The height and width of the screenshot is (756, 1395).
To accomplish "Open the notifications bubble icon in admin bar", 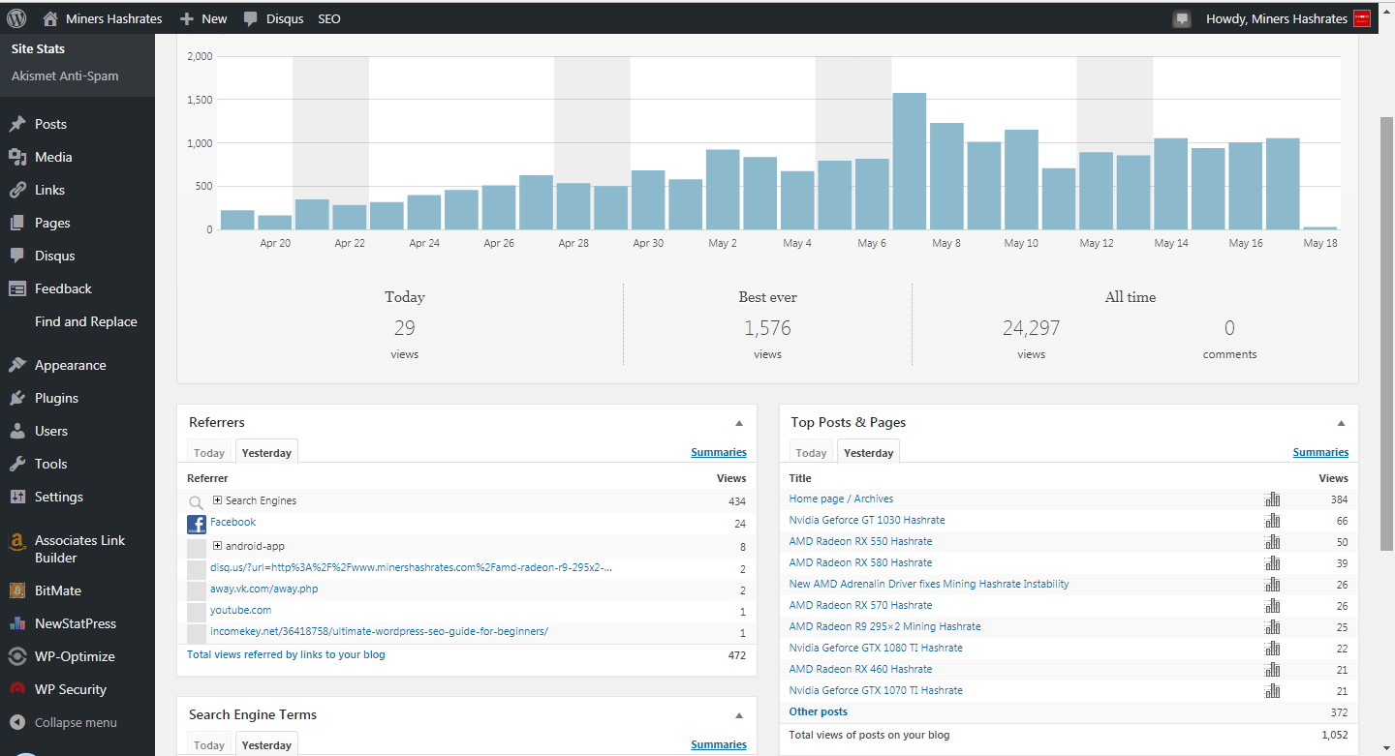I will [x=1181, y=19].
